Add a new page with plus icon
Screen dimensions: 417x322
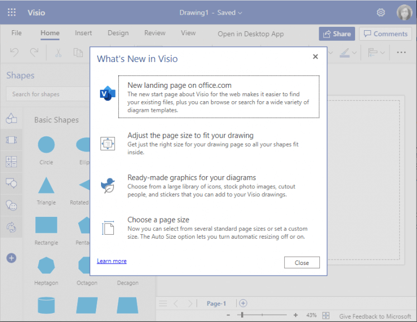pyautogui.click(x=243, y=303)
